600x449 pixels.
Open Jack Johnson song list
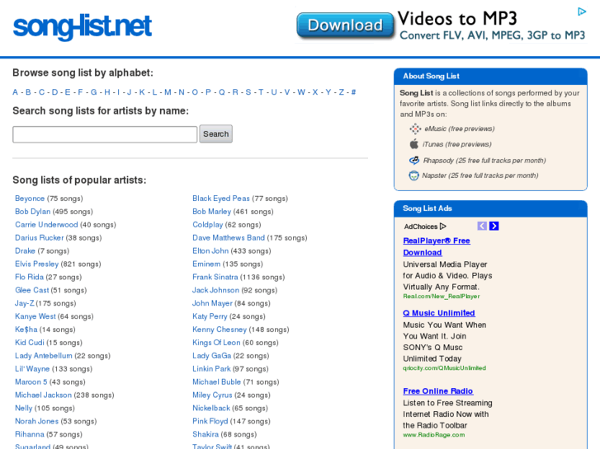[215, 290]
